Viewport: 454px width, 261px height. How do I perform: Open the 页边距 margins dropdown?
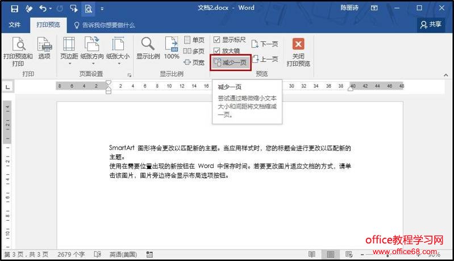click(69, 51)
